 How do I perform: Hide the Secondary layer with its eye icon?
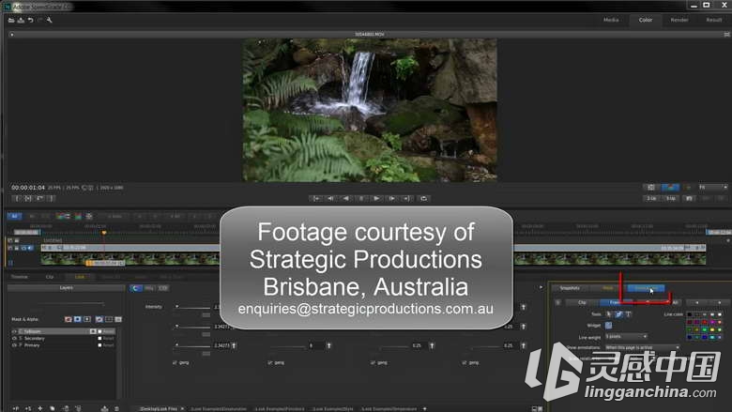point(14,338)
